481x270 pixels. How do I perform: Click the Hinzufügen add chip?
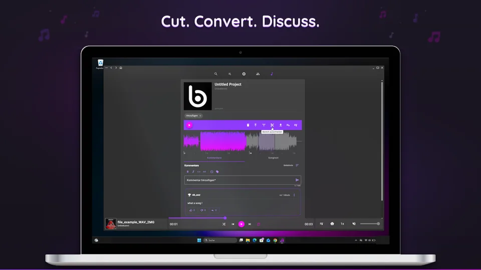click(x=193, y=115)
